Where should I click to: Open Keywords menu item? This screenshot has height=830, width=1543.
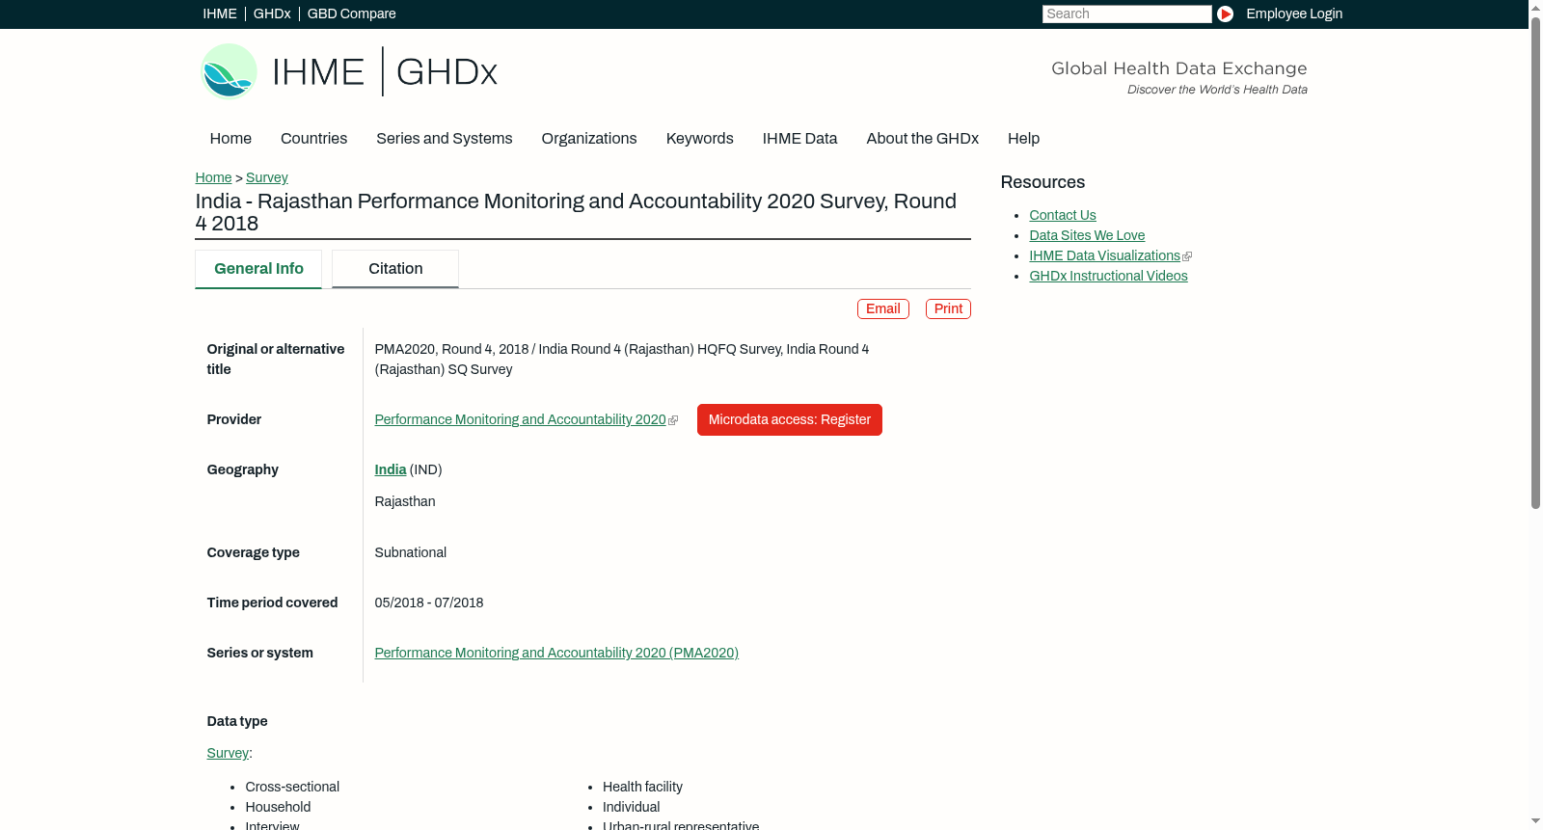(699, 139)
